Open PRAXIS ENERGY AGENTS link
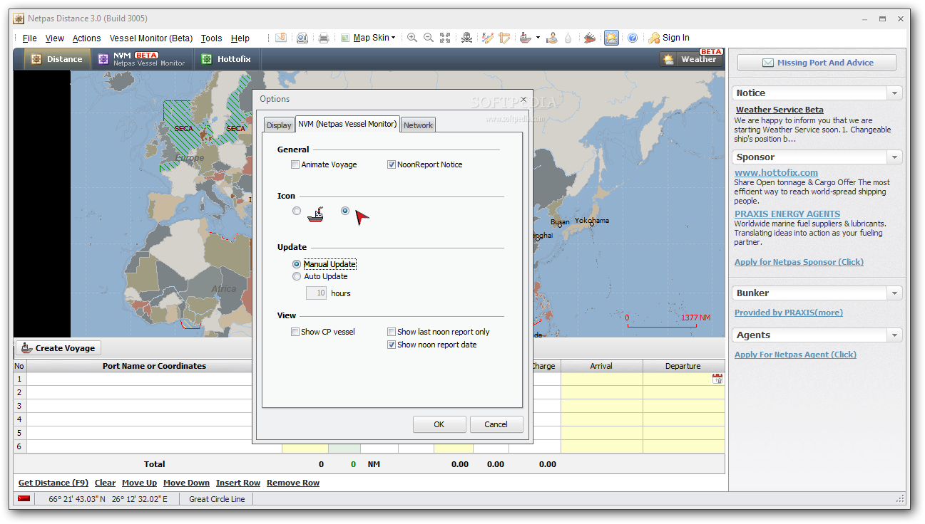Screen dimensions: 925x524 (x=787, y=214)
